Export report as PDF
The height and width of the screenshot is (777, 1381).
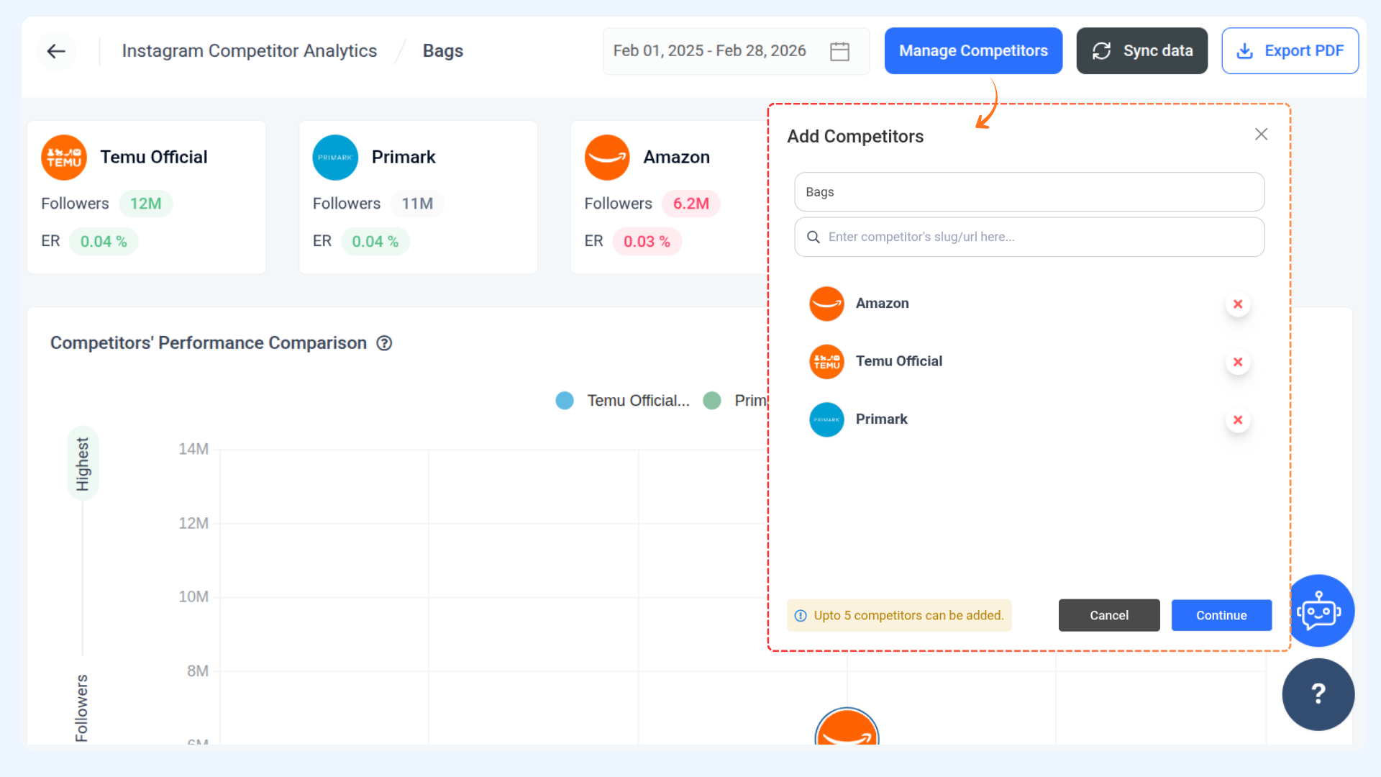tap(1290, 51)
